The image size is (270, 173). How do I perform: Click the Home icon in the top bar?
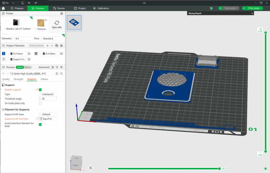[x=3, y=8]
